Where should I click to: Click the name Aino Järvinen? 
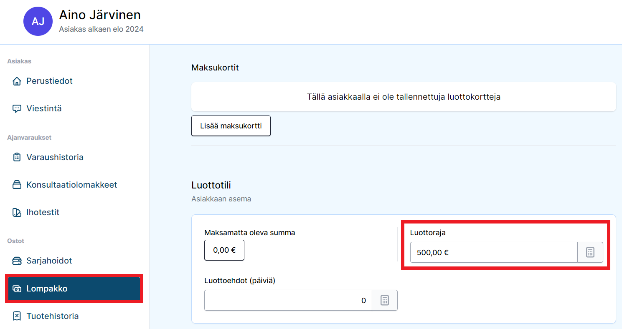100,15
